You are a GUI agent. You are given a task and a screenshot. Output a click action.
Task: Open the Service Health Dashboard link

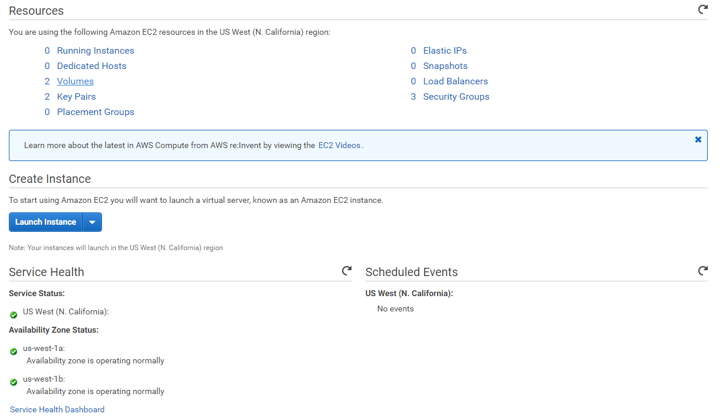pos(57,409)
